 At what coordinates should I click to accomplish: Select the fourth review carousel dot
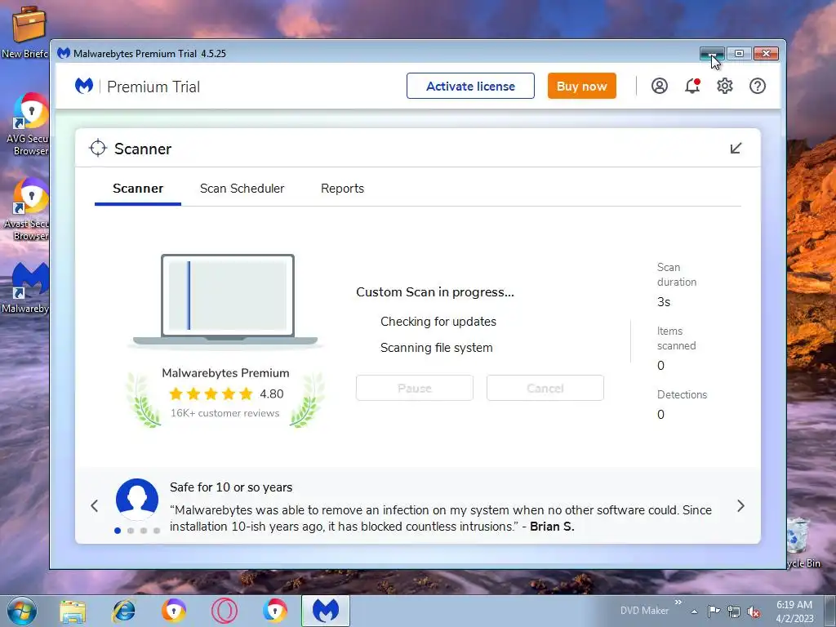(157, 531)
